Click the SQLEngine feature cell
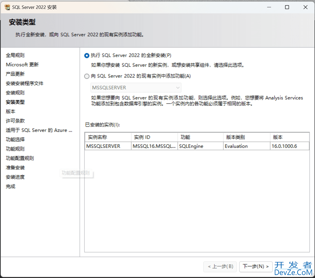This screenshot has width=315, height=278. tap(201, 146)
